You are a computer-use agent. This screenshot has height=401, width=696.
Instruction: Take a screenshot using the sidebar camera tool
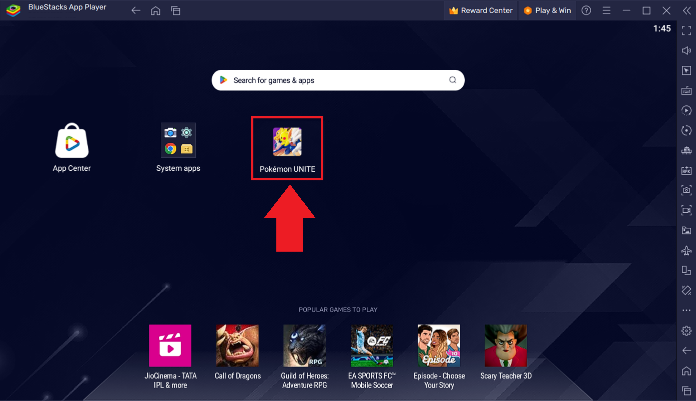pos(686,190)
